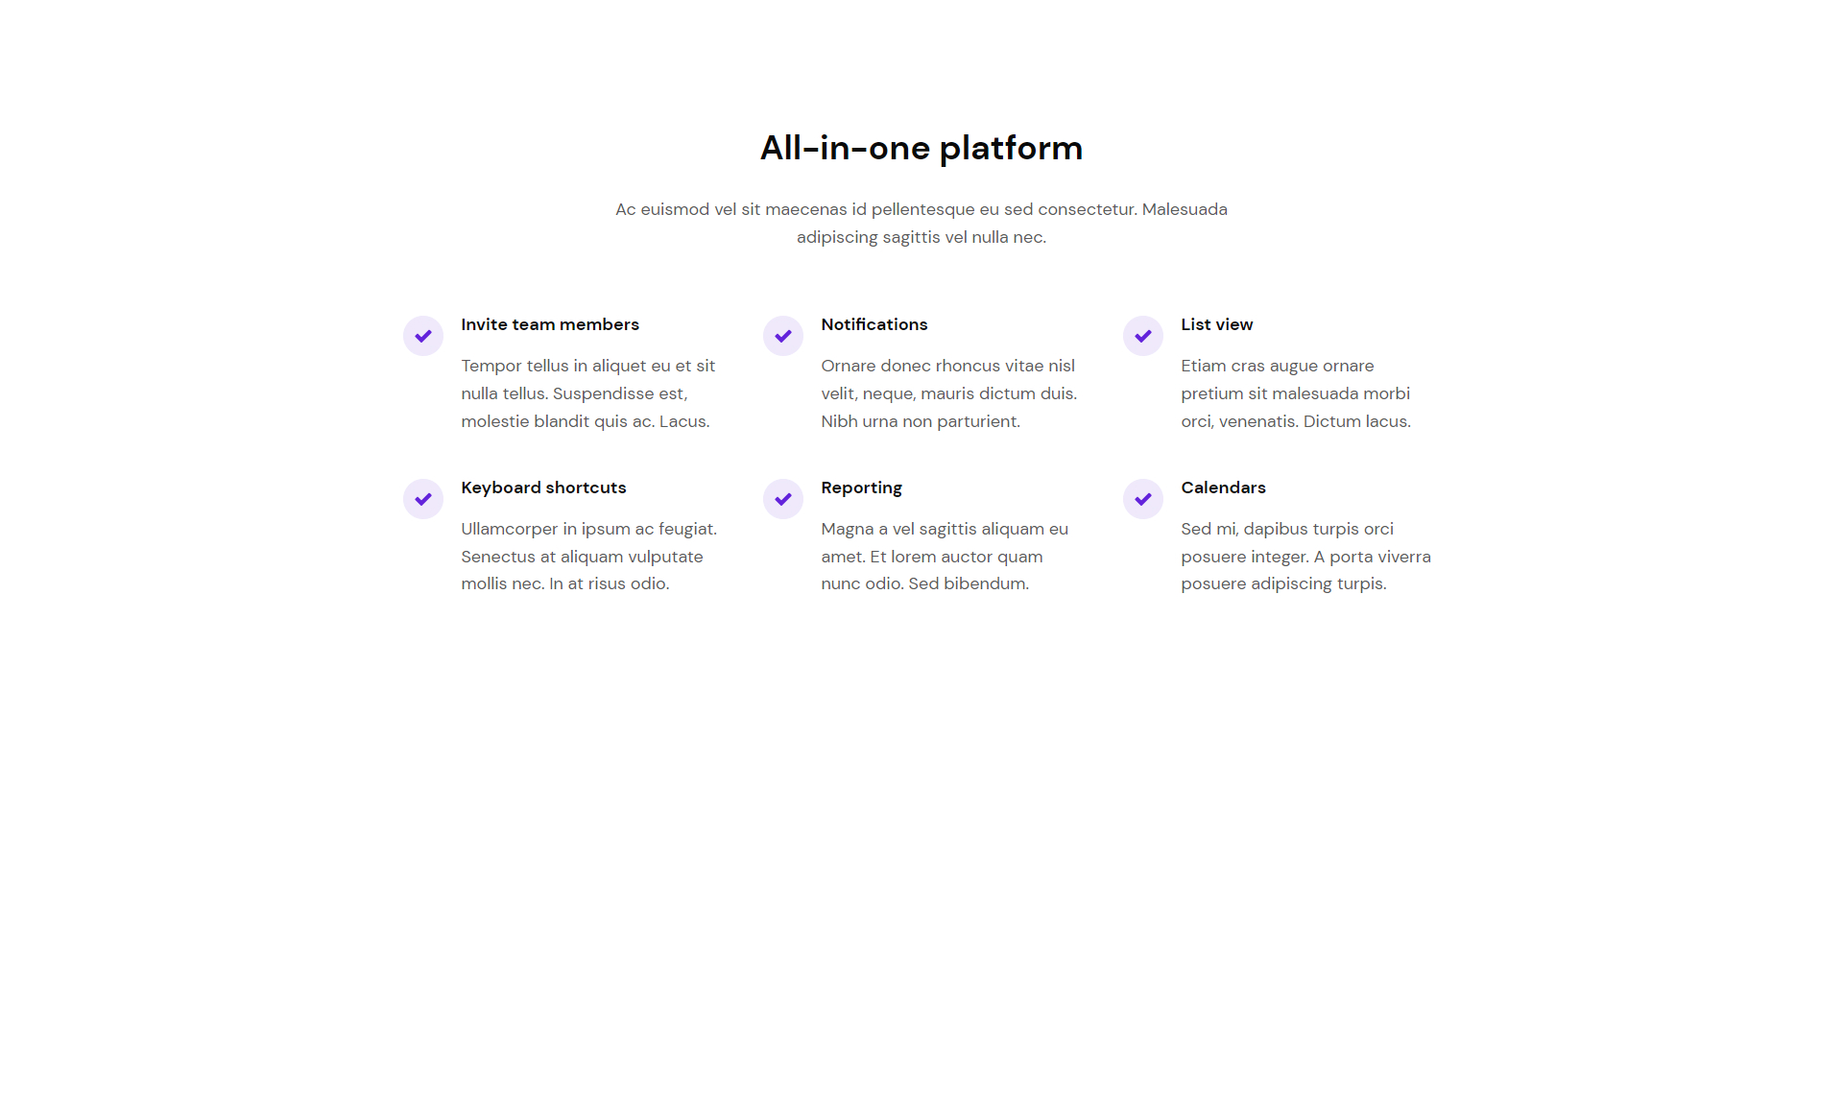Click the description starting with Magna a vel
1843x1094 pixels.
pos(945,556)
